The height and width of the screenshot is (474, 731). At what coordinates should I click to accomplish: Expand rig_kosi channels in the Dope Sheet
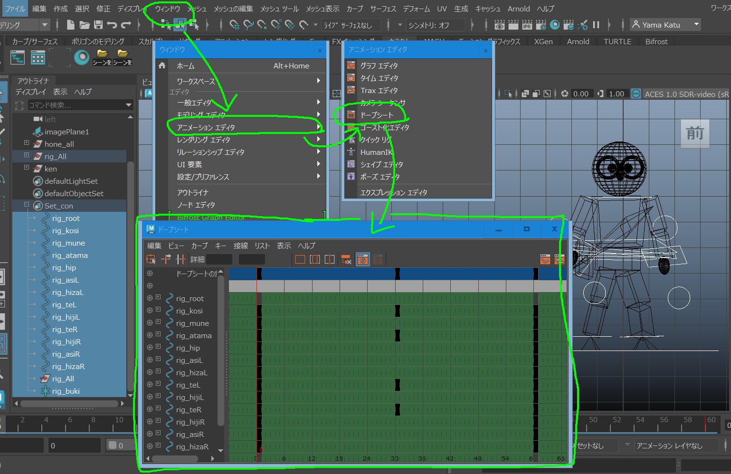[x=158, y=310]
